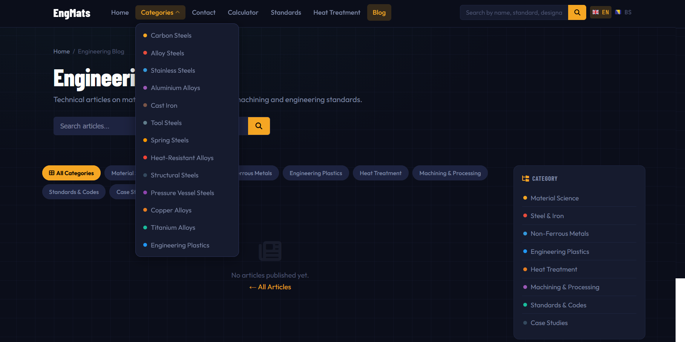Click the article search magnifier button

click(x=259, y=126)
